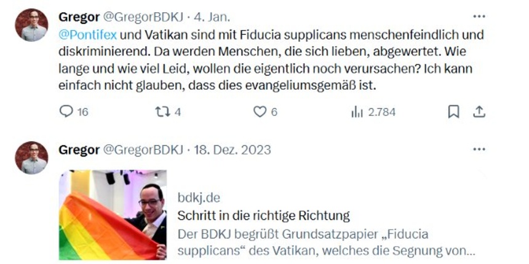Image resolution: width=529 pixels, height=264 pixels.
Task: Open more options on the 4. Jan. tweet
Action: click(479, 16)
